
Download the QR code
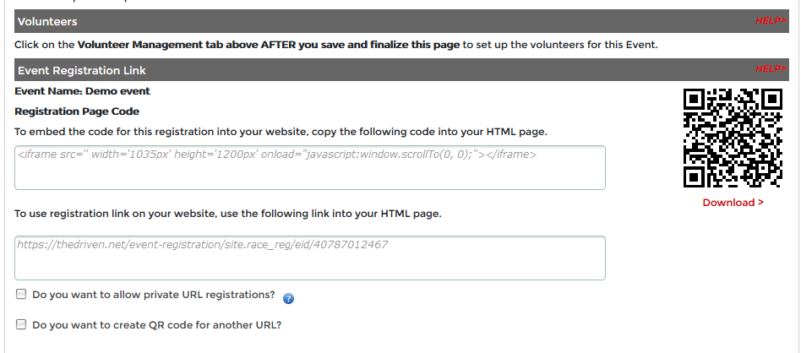point(733,203)
